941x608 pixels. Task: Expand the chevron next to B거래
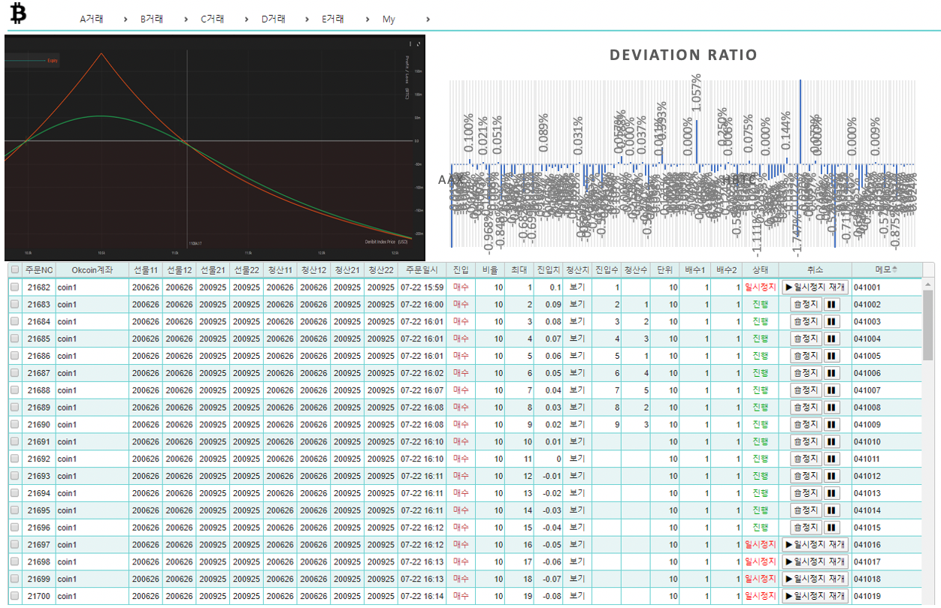(x=186, y=20)
